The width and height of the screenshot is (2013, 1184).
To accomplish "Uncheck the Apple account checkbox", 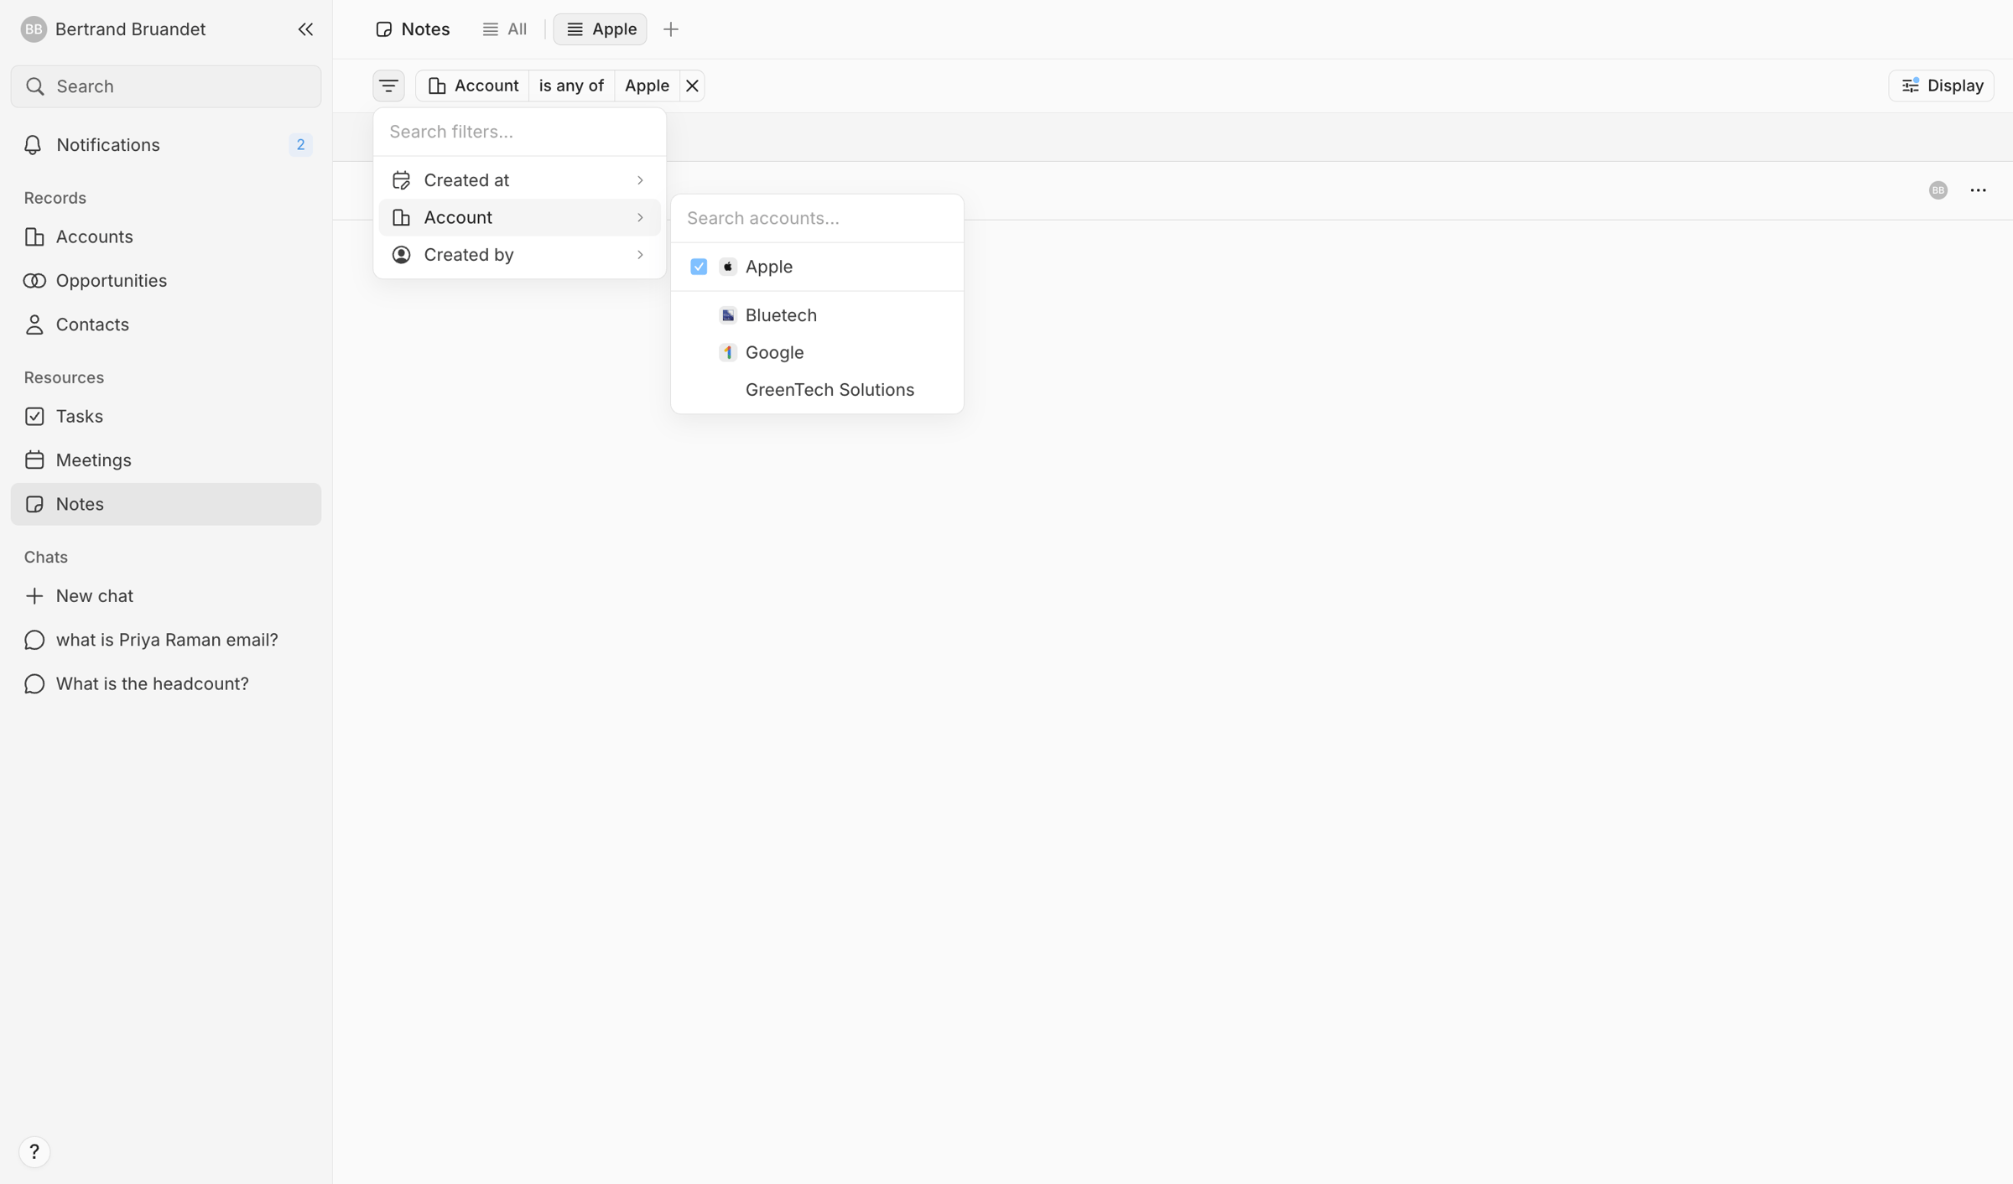I will (699, 267).
